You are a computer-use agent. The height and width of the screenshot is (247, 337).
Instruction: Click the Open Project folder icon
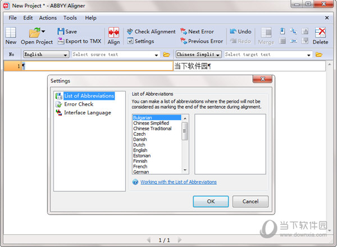click(x=34, y=33)
